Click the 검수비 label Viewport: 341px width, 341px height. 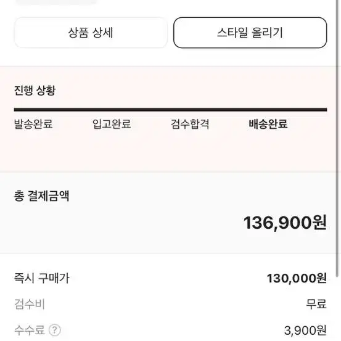pos(30,304)
